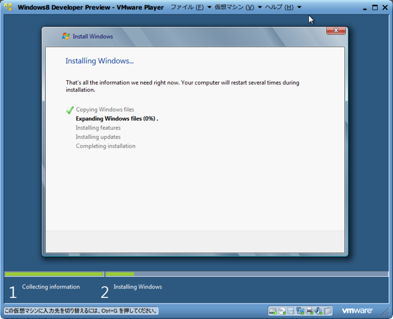The image size is (393, 319).
Task: Click the Installing Windows progress bar
Action: click(x=247, y=274)
